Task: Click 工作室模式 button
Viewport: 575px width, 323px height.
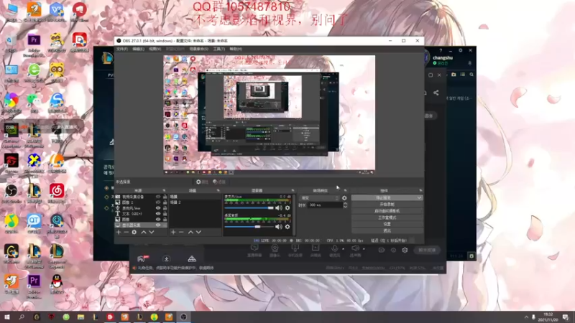Action: pos(387,217)
